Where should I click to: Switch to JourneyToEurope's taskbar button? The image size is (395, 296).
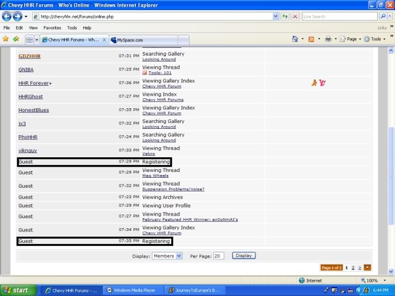(x=195, y=290)
